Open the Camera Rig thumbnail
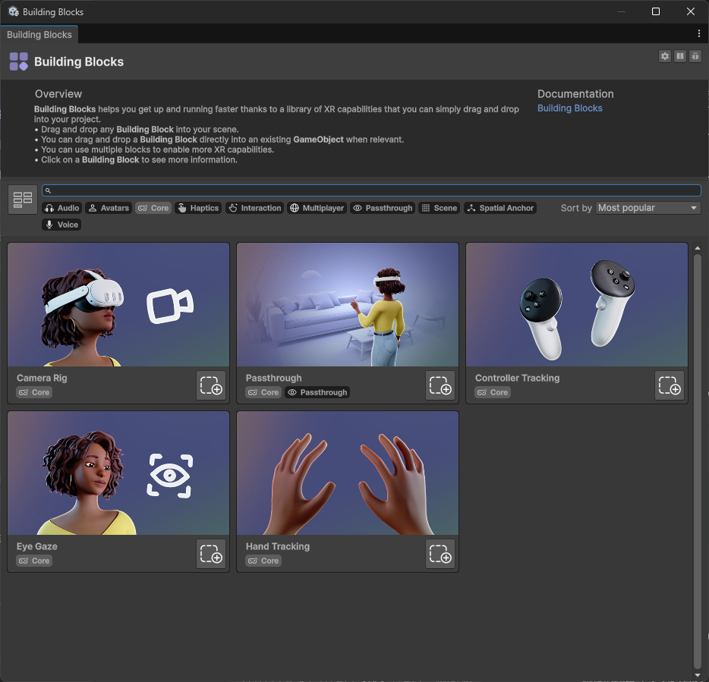The height and width of the screenshot is (682, 709). (118, 305)
